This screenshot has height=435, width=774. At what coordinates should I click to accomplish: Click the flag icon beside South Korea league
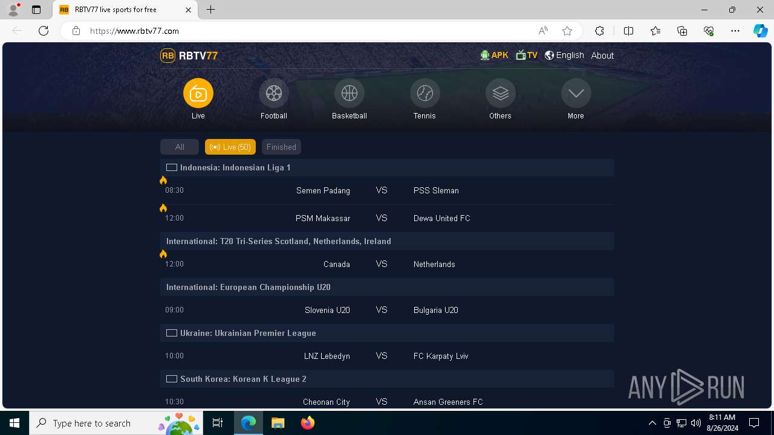point(172,379)
